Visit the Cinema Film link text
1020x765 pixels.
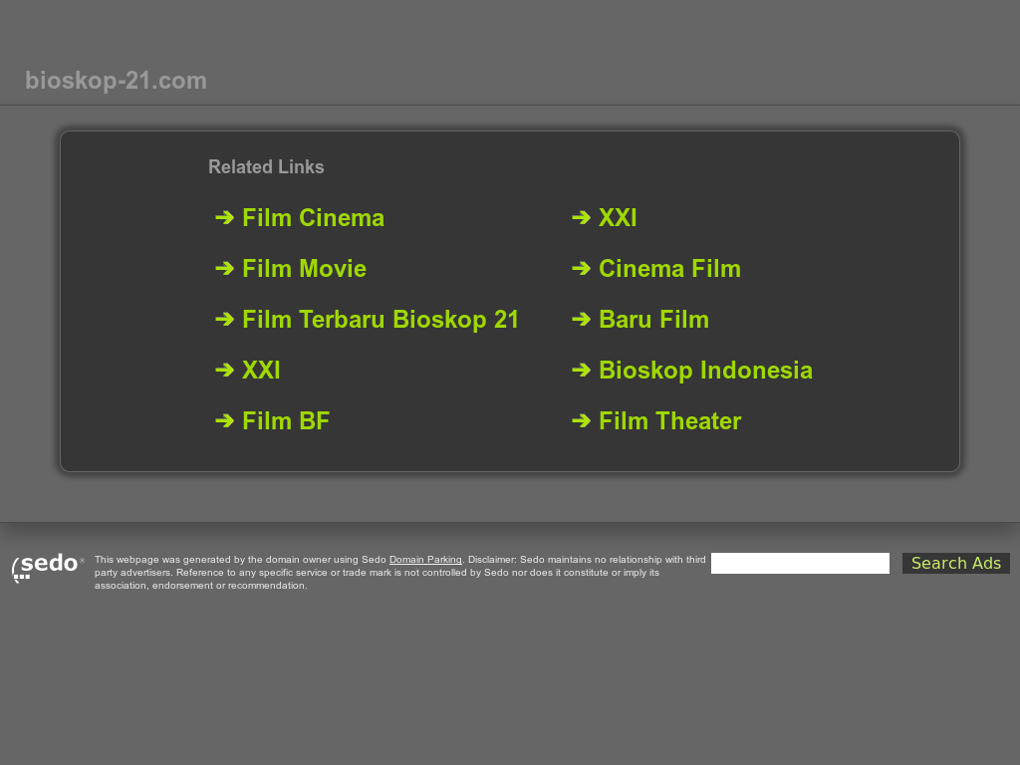(669, 269)
